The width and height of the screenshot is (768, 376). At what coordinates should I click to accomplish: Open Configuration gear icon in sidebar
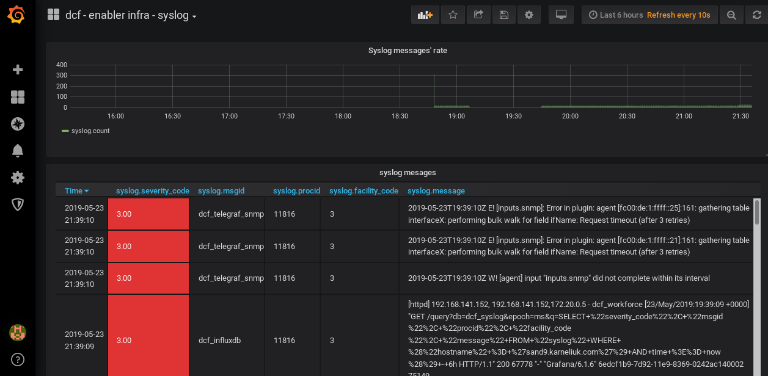18,178
